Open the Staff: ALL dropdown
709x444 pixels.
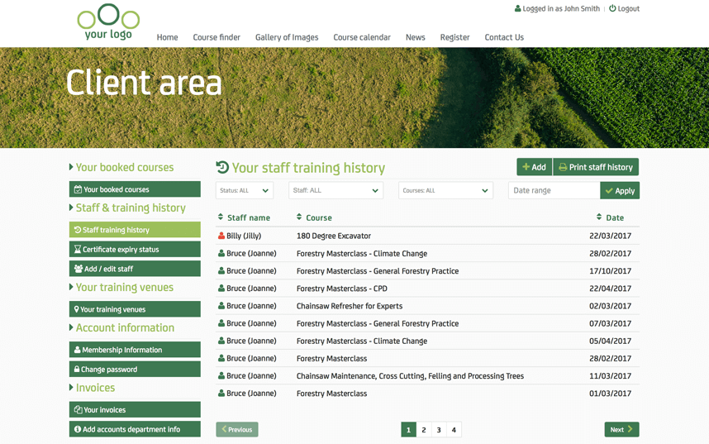(x=335, y=191)
